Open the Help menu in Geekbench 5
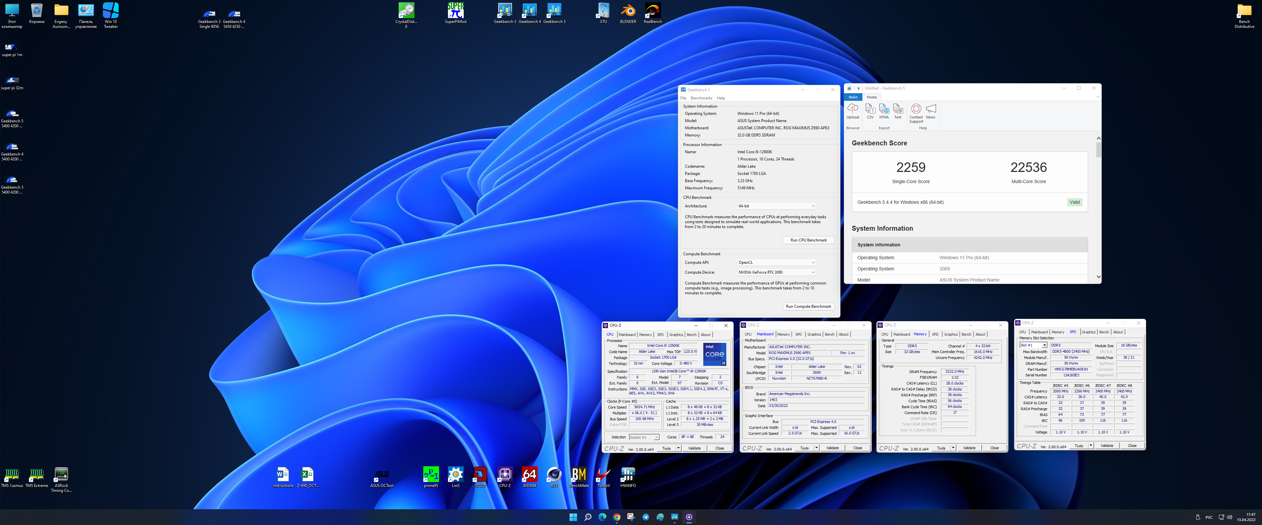The width and height of the screenshot is (1262, 525). pyautogui.click(x=721, y=98)
